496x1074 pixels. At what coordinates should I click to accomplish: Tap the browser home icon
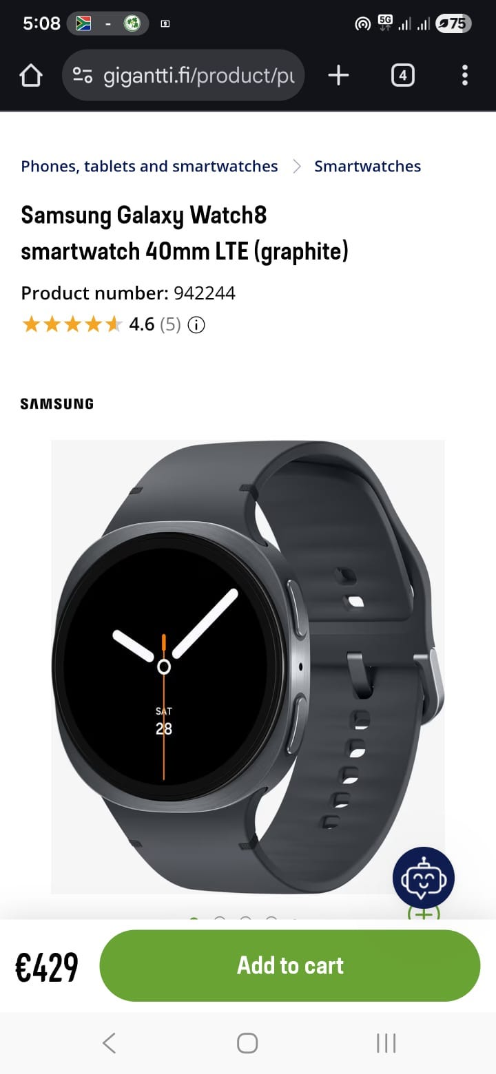click(31, 75)
